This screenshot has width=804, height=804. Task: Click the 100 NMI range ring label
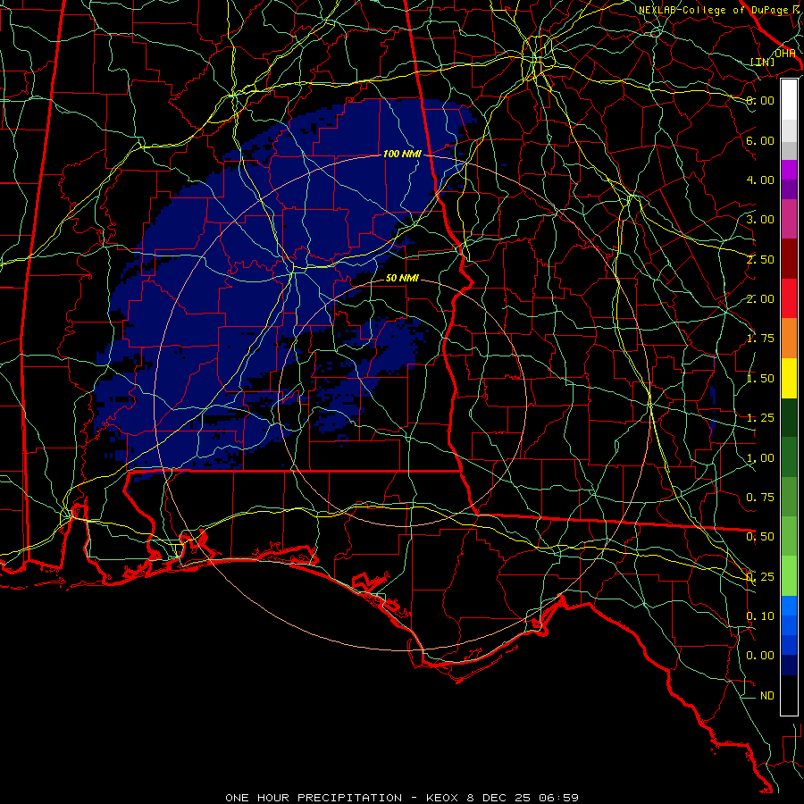(401, 154)
